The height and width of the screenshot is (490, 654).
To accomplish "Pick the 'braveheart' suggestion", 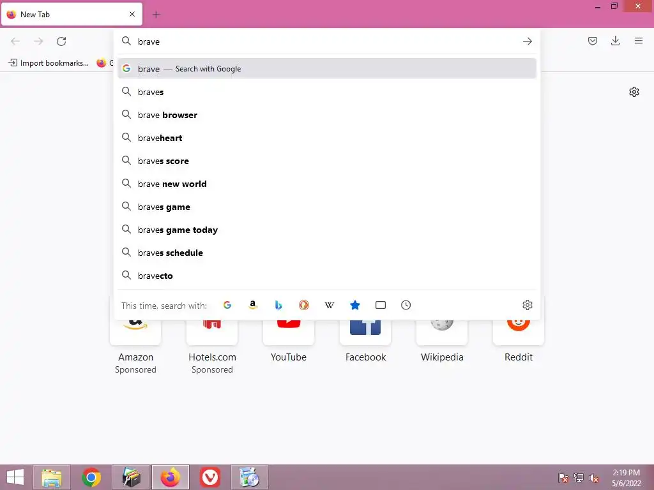I will click(327, 138).
